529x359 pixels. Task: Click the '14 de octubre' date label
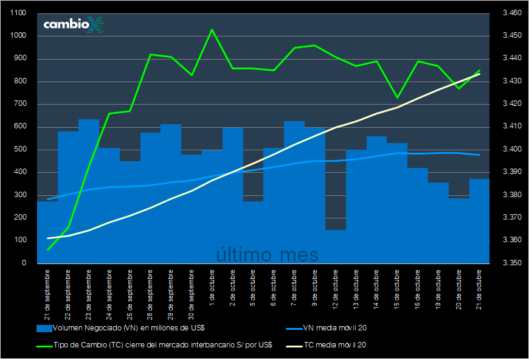[376, 290]
